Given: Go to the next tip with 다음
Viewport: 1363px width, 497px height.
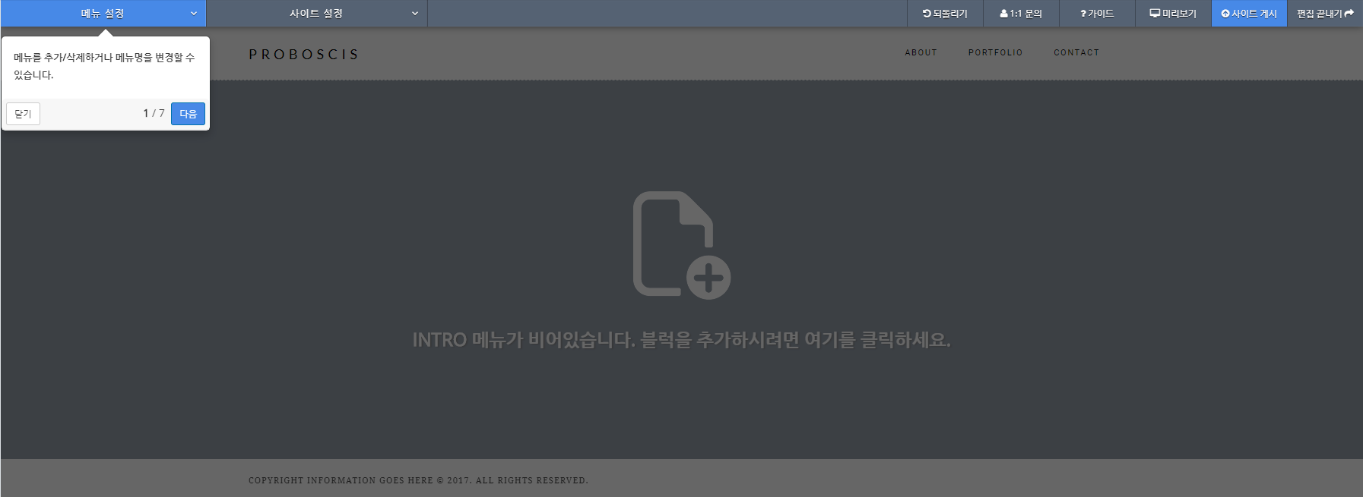Looking at the screenshot, I should (188, 114).
